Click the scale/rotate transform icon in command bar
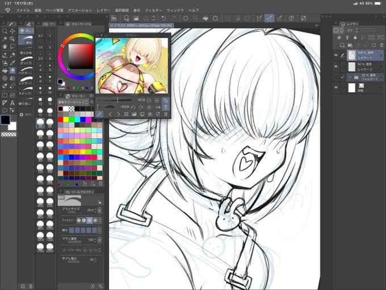This screenshot has width=386, height=290. (215, 18)
